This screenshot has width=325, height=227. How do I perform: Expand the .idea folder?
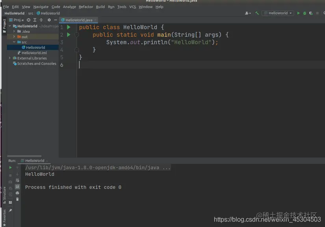coord(14,31)
